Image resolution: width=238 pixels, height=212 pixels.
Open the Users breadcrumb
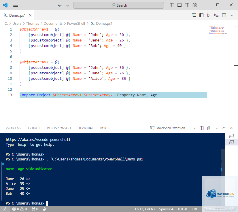[x=17, y=24]
